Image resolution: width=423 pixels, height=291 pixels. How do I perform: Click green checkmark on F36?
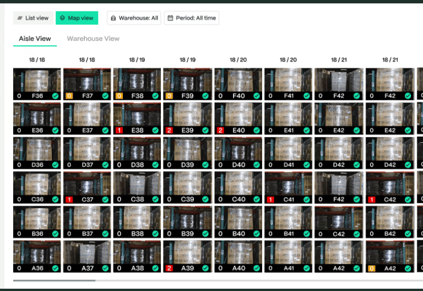coord(55,96)
